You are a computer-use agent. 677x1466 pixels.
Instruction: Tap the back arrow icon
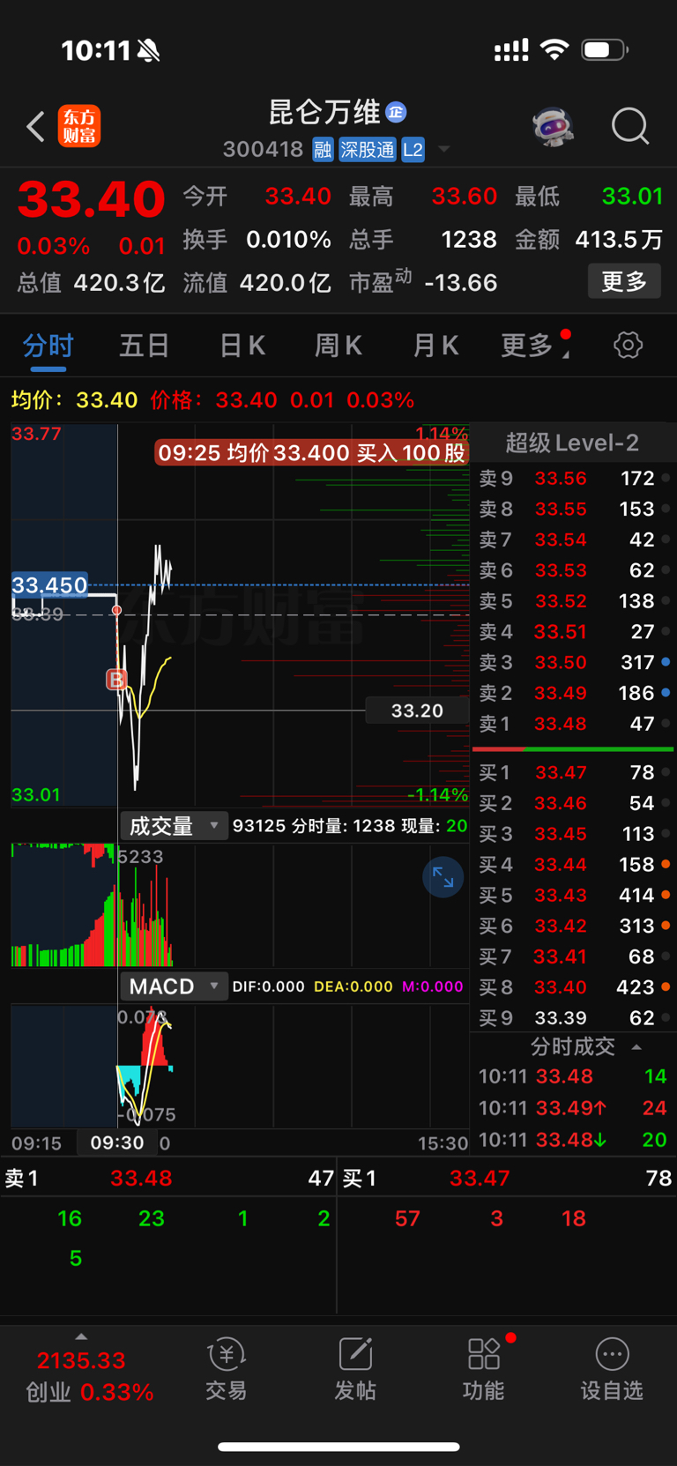[x=35, y=127]
